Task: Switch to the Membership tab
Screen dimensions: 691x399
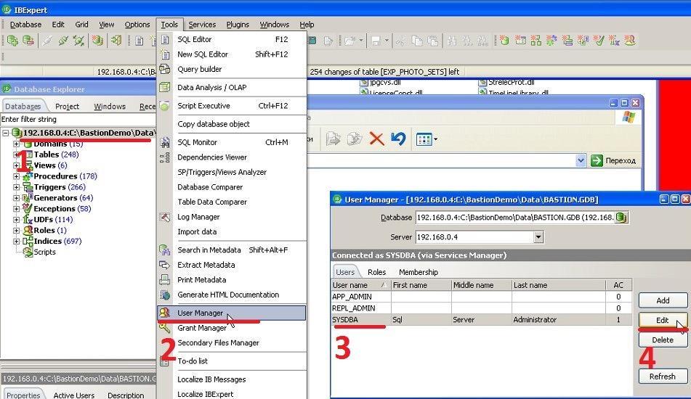Action: click(419, 272)
